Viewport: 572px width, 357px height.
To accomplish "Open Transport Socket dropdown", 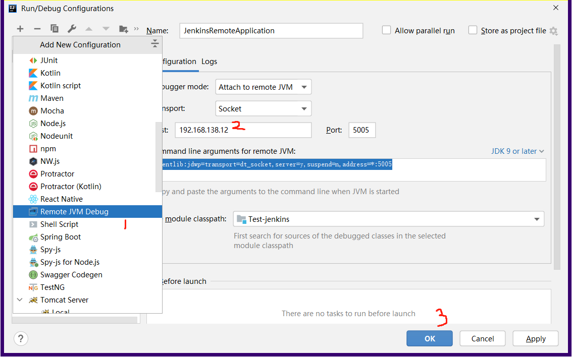I will pos(264,108).
